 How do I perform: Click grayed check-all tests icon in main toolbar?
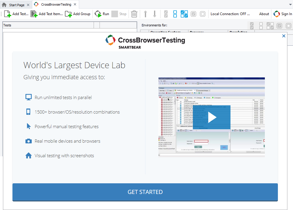[166, 14]
